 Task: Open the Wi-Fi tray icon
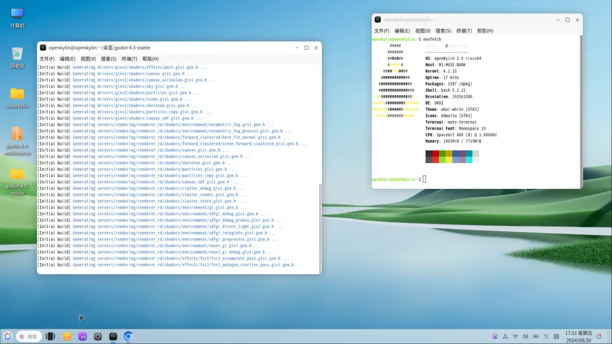pyautogui.click(x=515, y=337)
